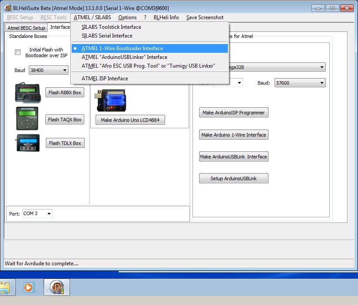The height and width of the screenshot is (305, 358).
Task: Open the BLHeliSuite taskbar icon
Action: [x=57, y=287]
